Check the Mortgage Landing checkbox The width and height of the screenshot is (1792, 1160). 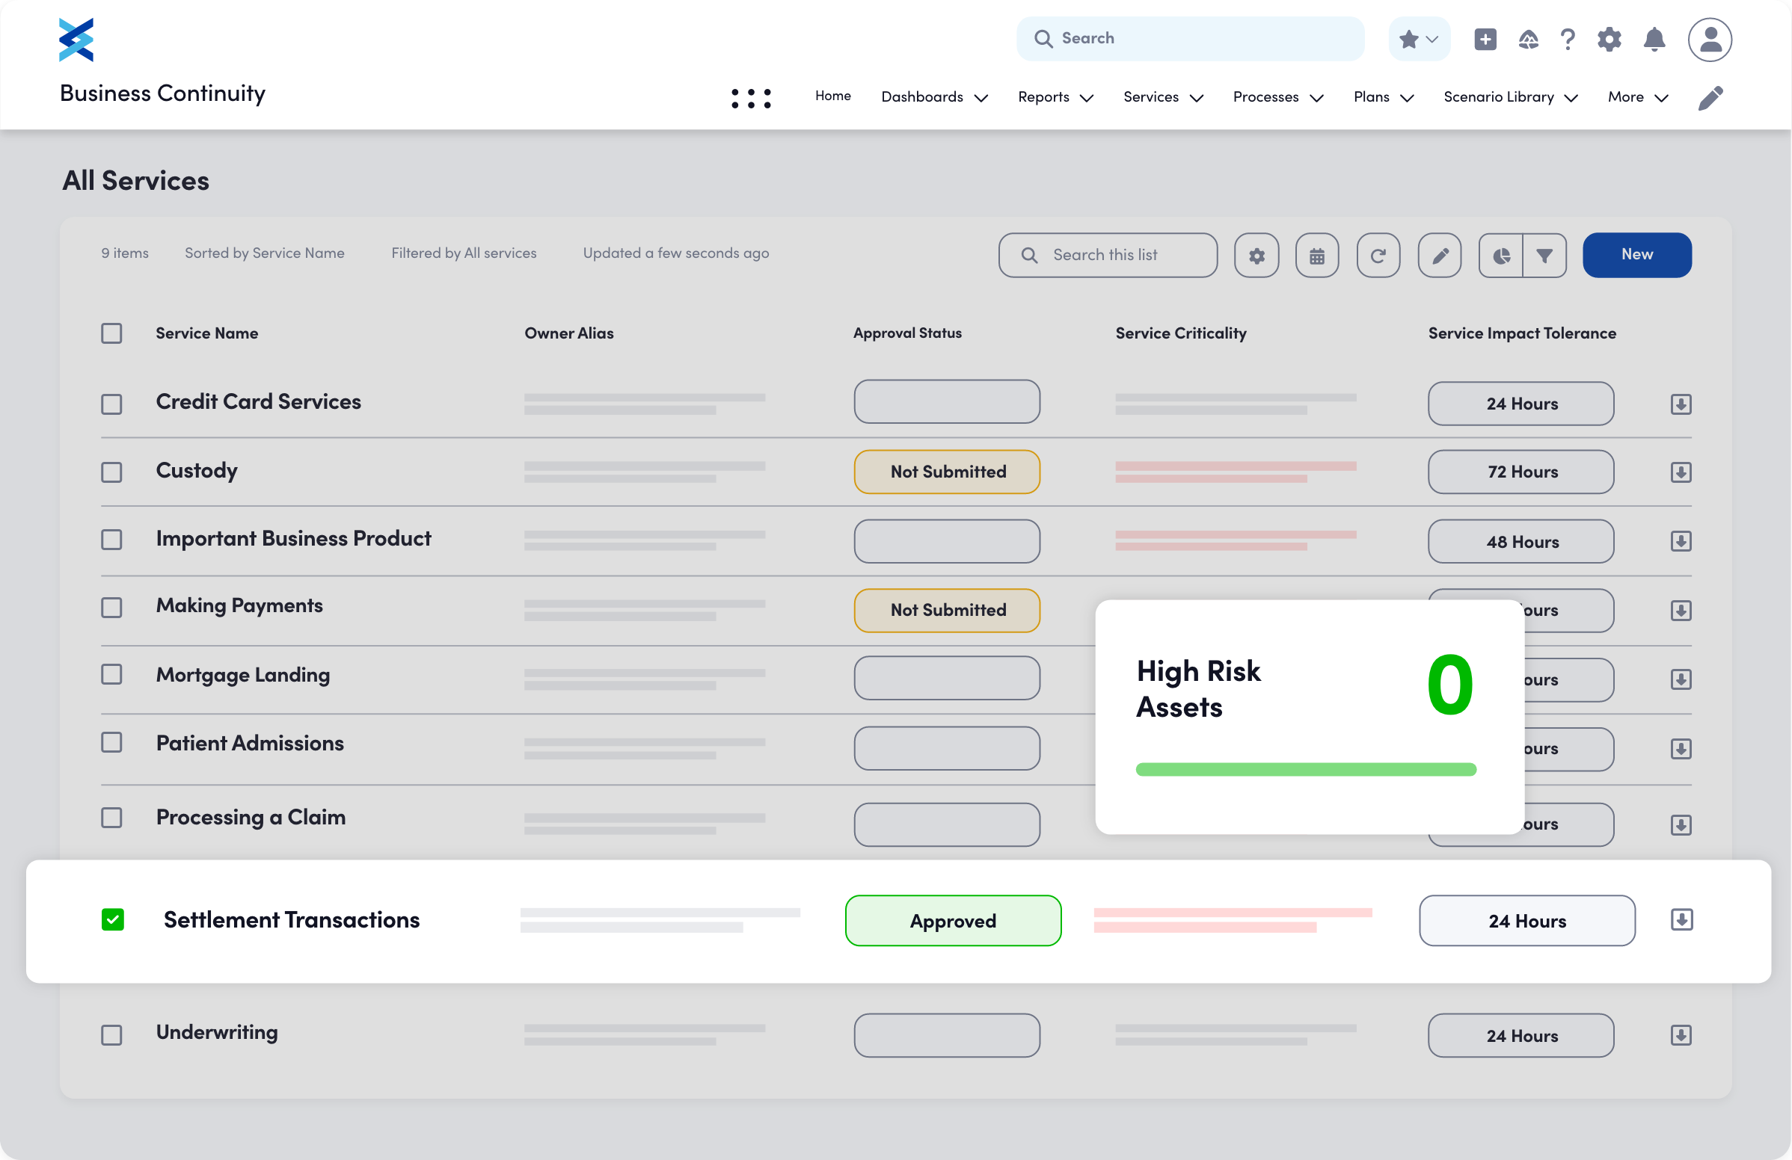pyautogui.click(x=111, y=674)
